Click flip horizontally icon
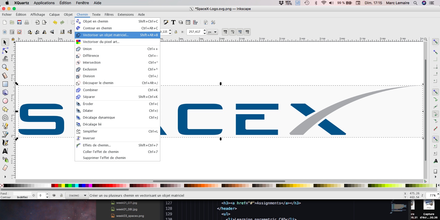Image resolution: width=440 pixels, height=220 pixels. click(45, 32)
